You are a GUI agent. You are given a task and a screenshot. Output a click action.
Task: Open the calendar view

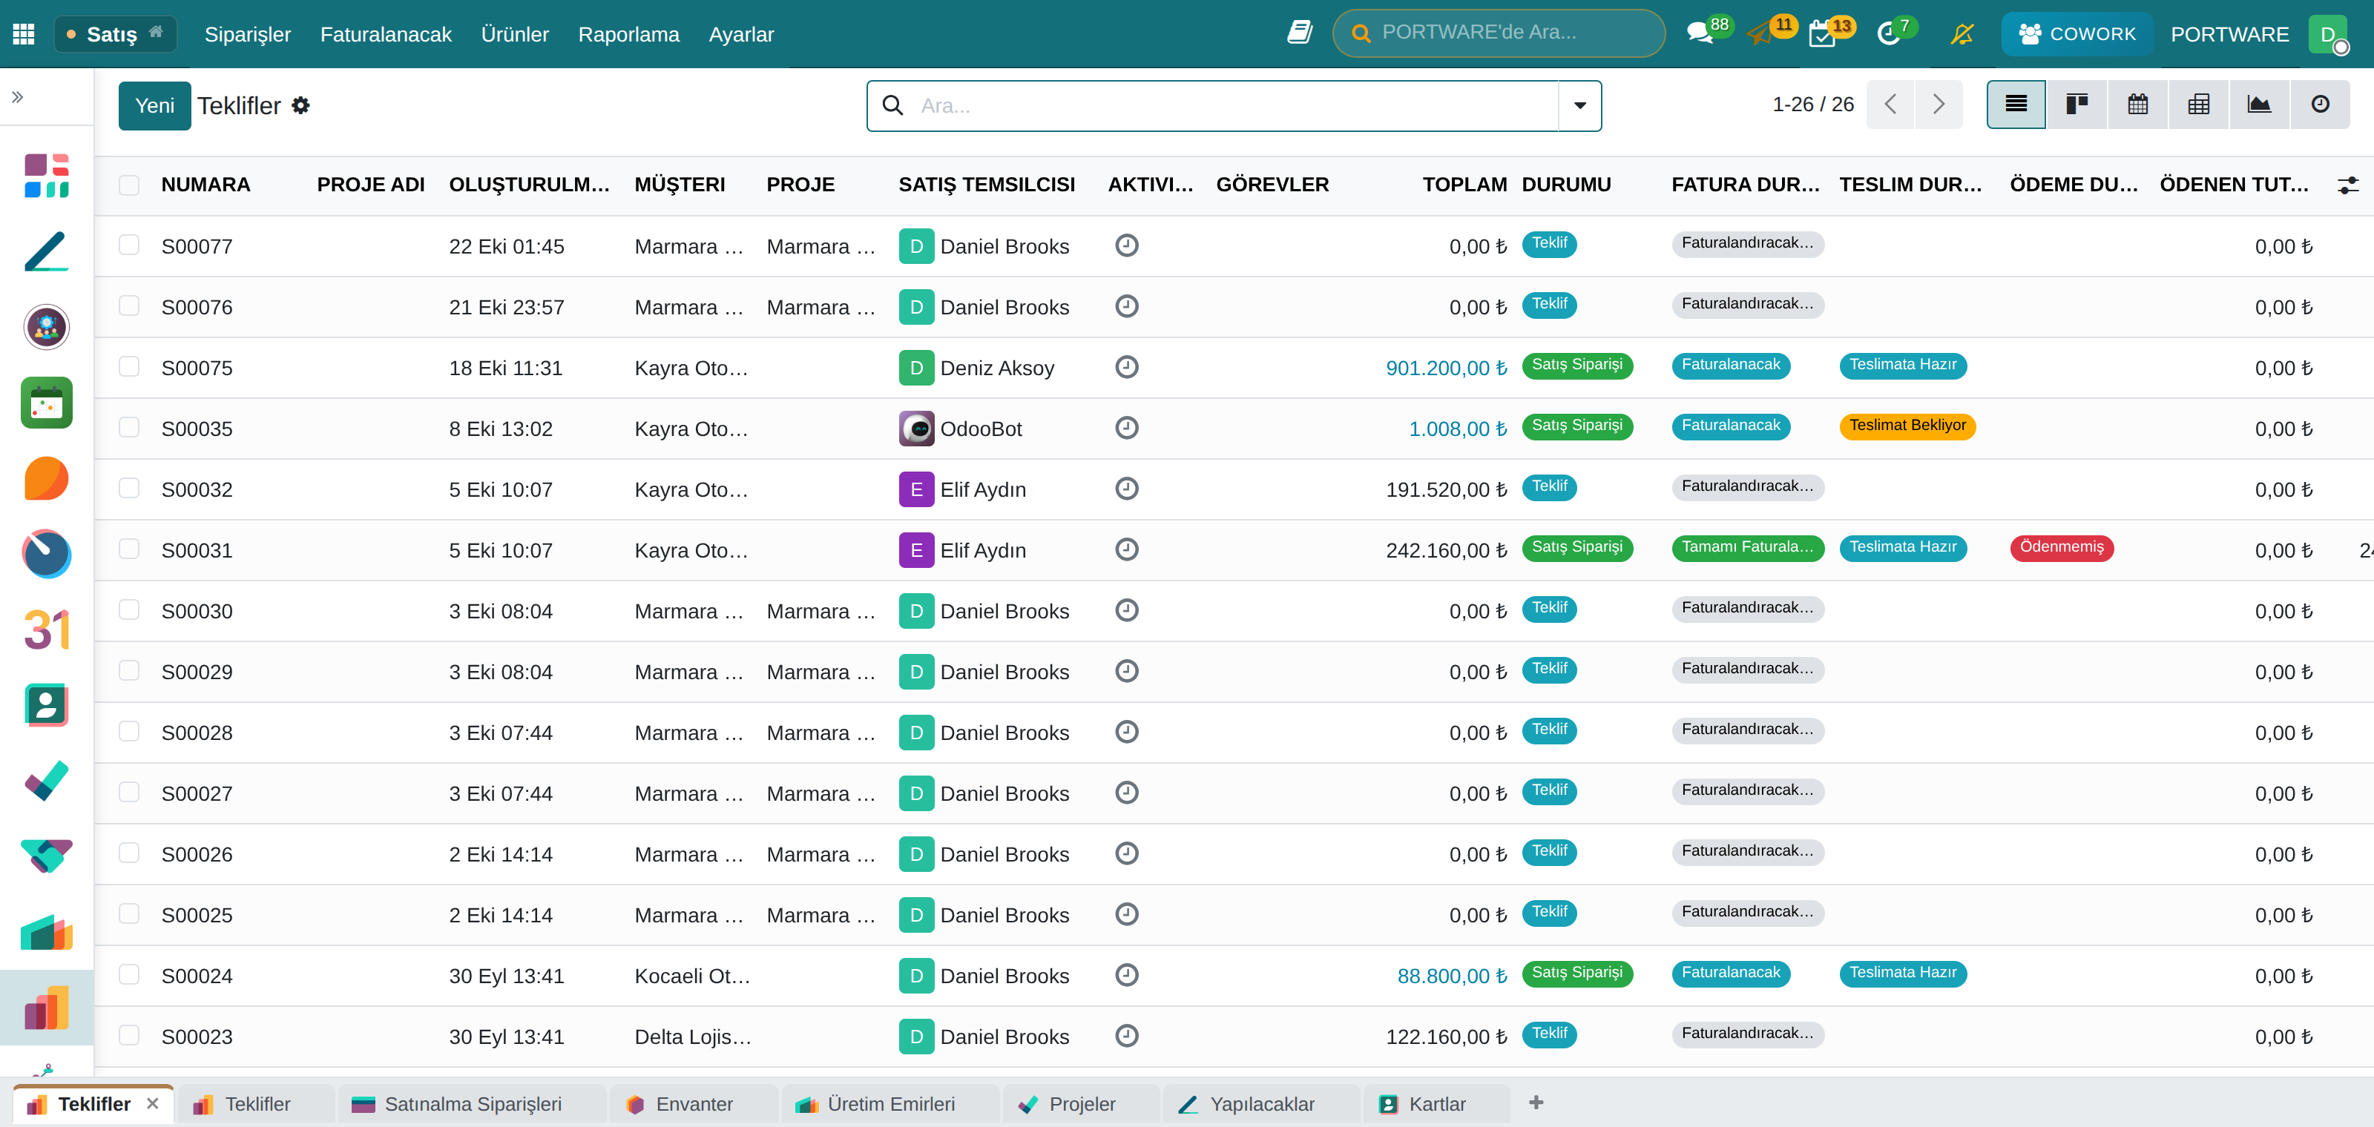click(2137, 105)
